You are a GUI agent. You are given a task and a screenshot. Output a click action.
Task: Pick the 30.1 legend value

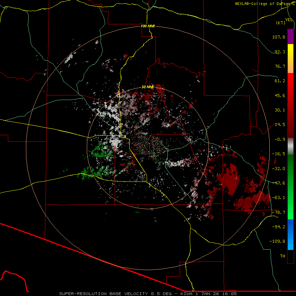(x=280, y=110)
